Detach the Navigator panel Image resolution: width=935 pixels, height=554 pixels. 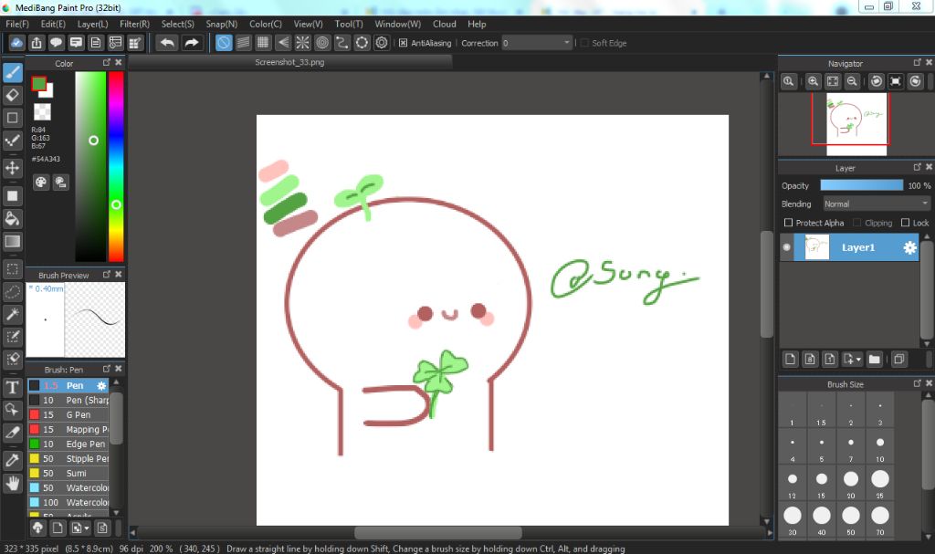[x=917, y=63]
